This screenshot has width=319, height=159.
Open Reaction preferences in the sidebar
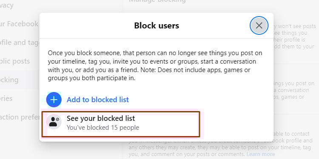pos(20,117)
